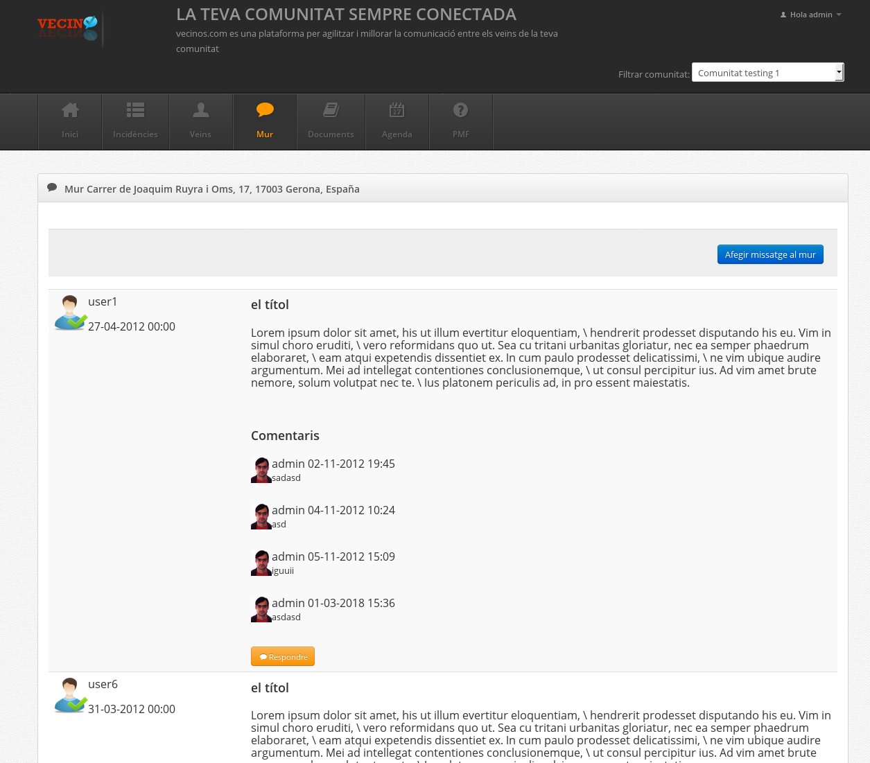The image size is (870, 763).
Task: Open the Incidències list icon
Action: [135, 110]
